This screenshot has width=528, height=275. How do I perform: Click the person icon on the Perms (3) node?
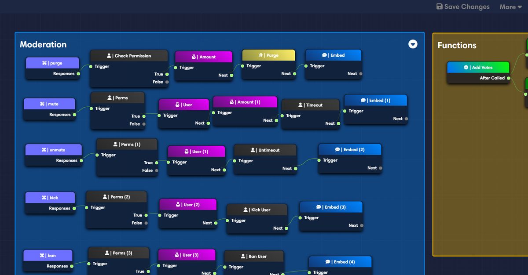[107, 253]
